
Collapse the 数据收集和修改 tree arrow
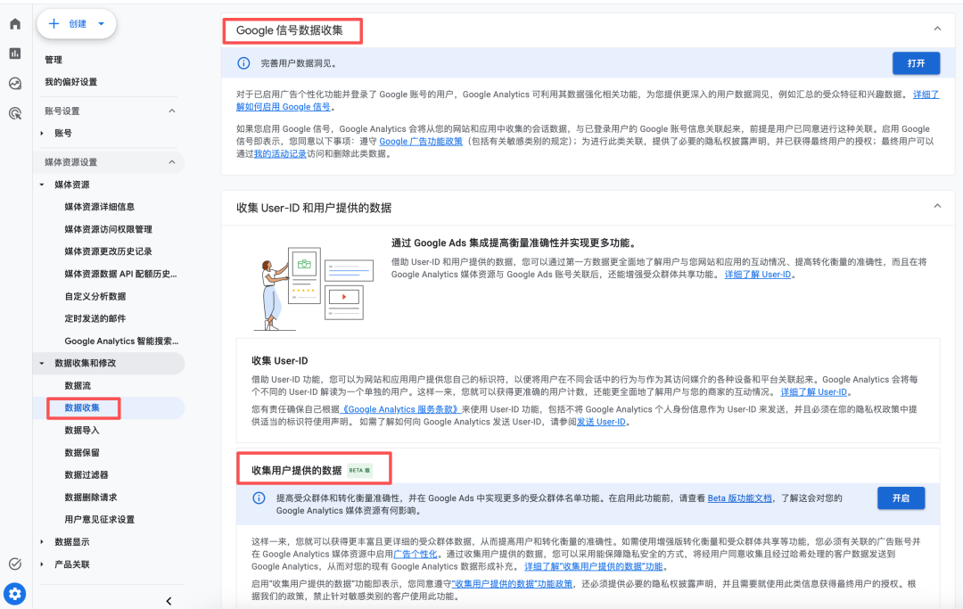click(42, 364)
